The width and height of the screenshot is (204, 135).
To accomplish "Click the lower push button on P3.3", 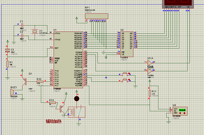I will pyautogui.click(x=125, y=80).
